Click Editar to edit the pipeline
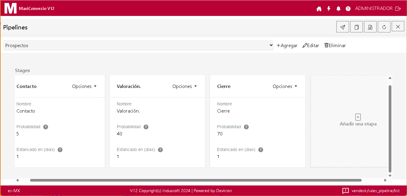Viewport: 407px width, 196px height. click(311, 46)
